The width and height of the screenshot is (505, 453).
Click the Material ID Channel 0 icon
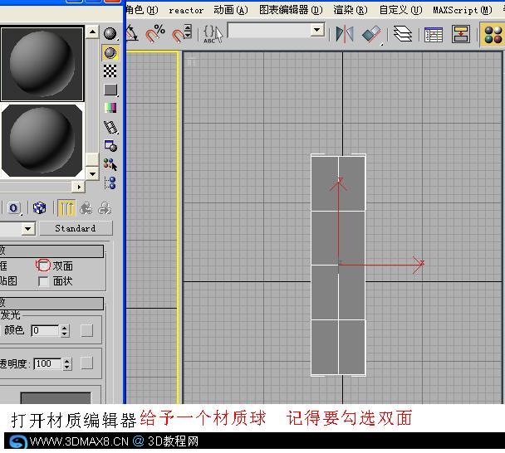tap(13, 208)
